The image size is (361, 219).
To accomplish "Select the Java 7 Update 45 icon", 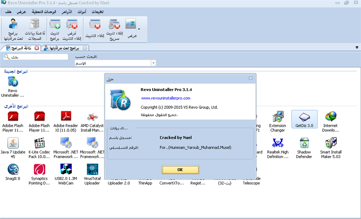I will 13,148.
